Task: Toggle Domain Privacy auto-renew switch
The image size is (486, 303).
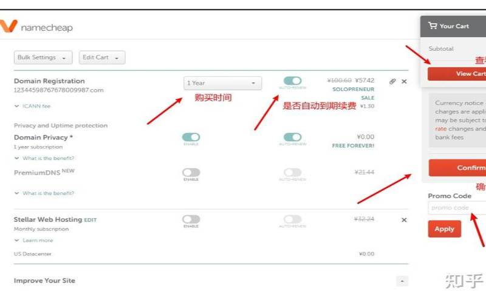Action: [x=292, y=137]
